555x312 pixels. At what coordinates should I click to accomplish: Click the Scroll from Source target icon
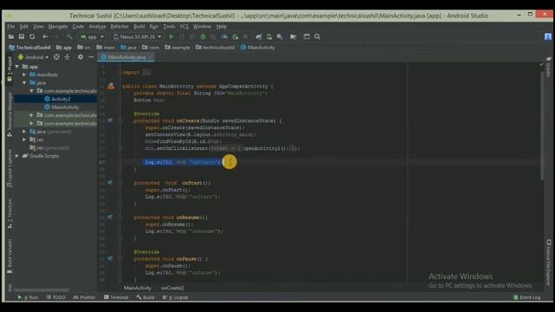coord(56,57)
